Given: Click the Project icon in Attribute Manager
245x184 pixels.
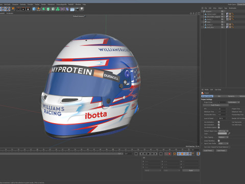Looking at the screenshot, I should coord(203,93).
